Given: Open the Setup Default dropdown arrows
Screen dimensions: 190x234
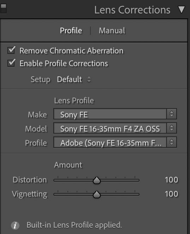Looking at the screenshot, I should pos(89,79).
